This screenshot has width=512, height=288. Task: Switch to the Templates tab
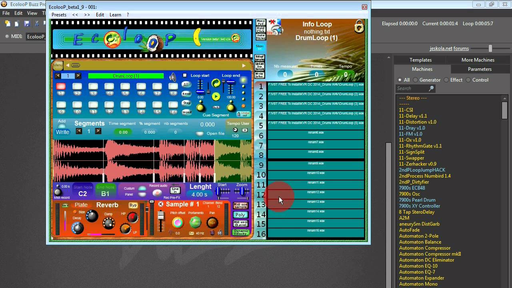[x=420, y=60]
